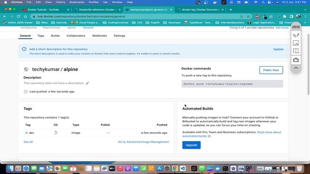Click Get more private repositories link

(282, 28)
